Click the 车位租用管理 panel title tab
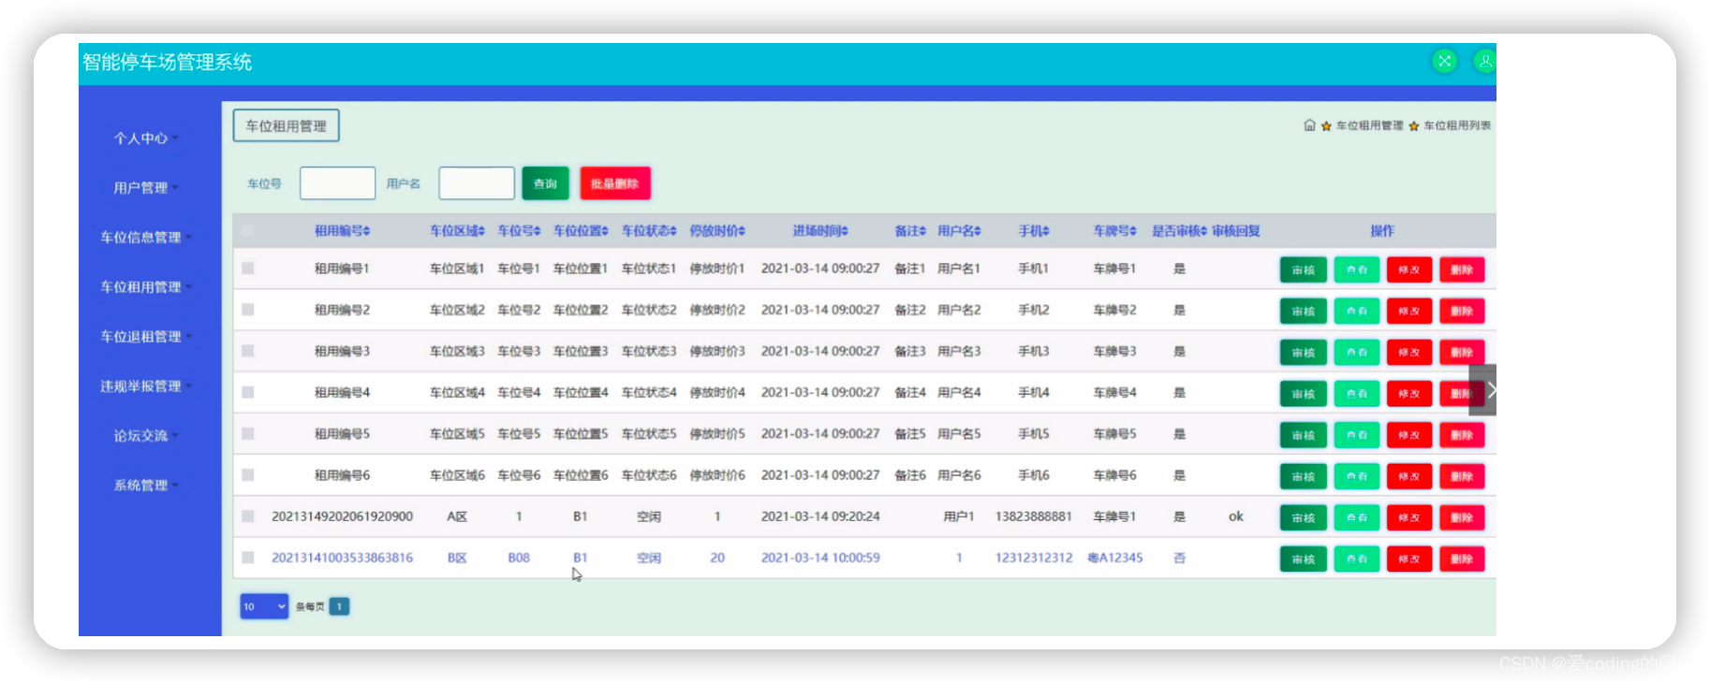The height and width of the screenshot is (683, 1710). coord(286,126)
